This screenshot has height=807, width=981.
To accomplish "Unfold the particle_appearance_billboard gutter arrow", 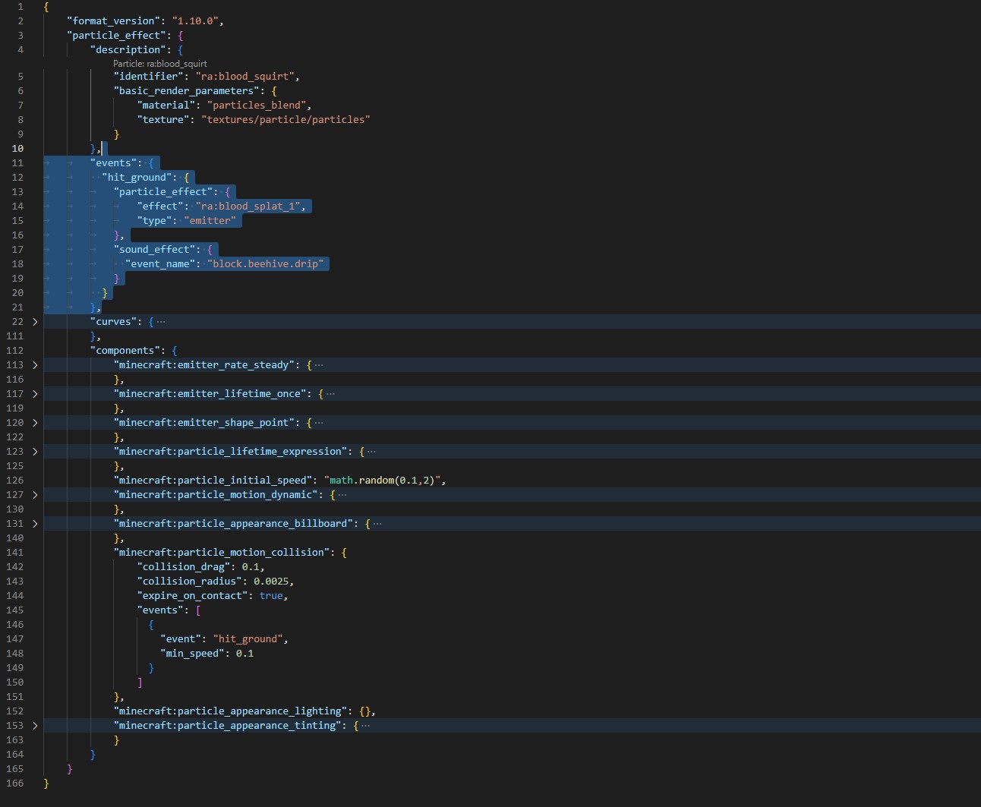I will click(35, 524).
